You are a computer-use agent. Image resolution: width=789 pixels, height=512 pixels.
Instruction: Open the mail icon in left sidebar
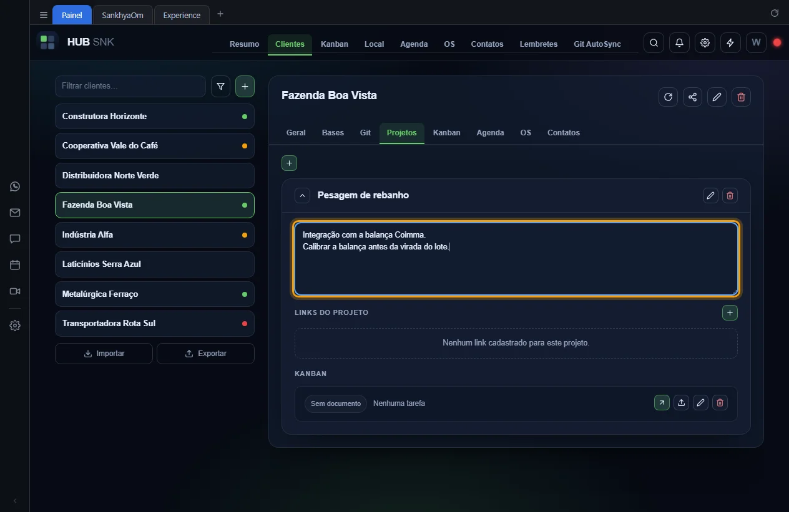(15, 213)
